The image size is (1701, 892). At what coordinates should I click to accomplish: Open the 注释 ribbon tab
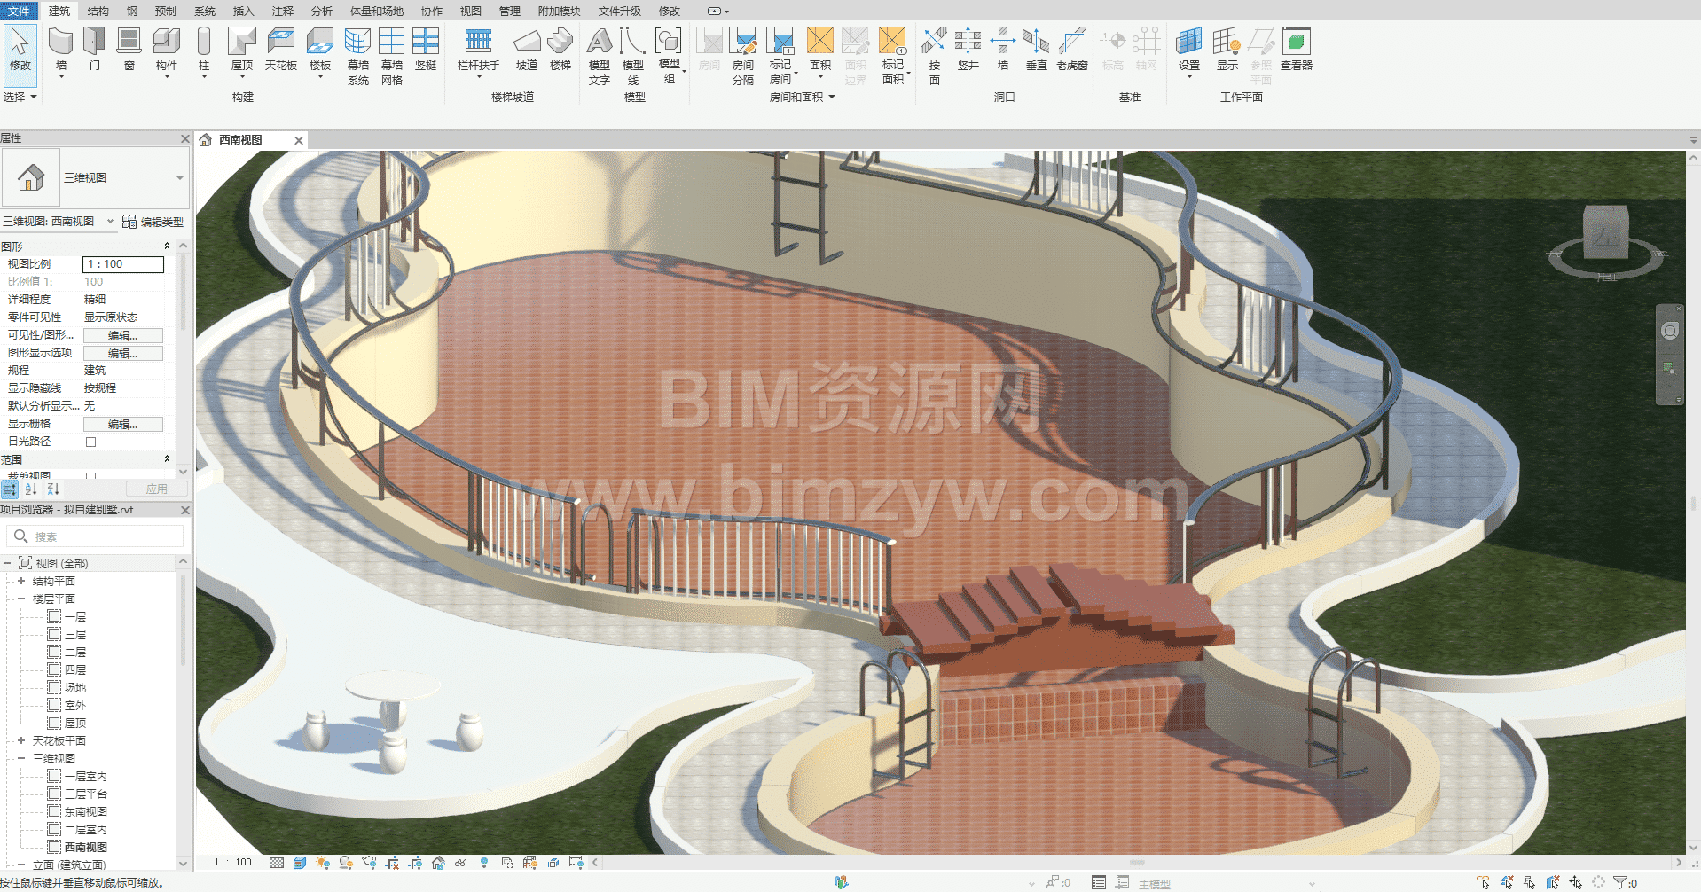pos(283,11)
